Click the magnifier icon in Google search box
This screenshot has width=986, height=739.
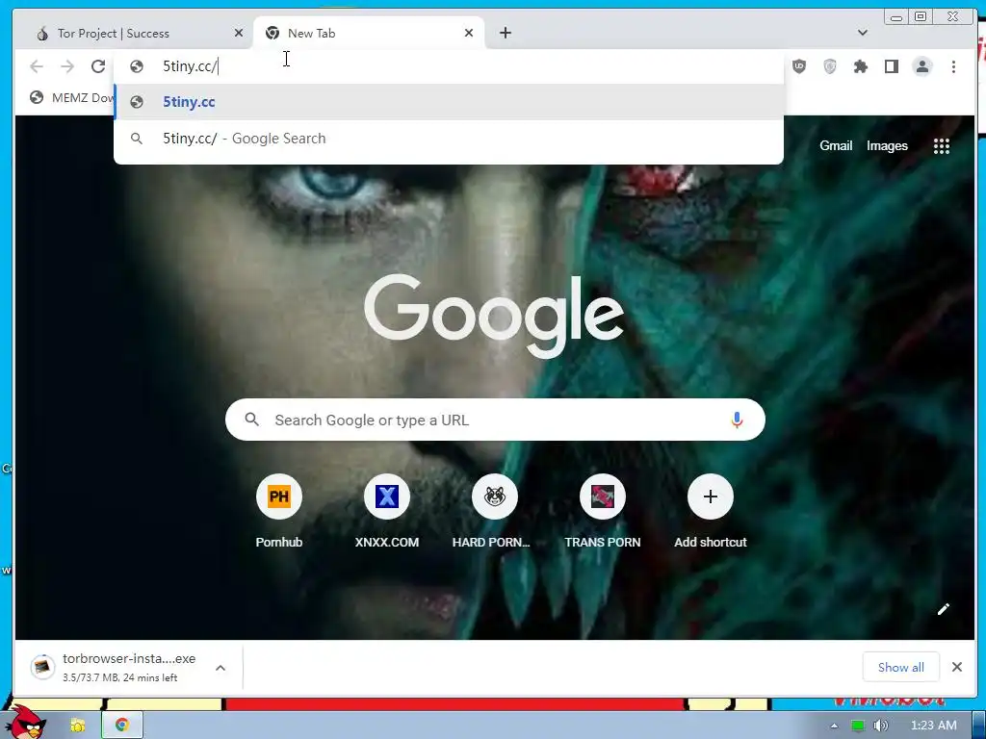point(251,420)
